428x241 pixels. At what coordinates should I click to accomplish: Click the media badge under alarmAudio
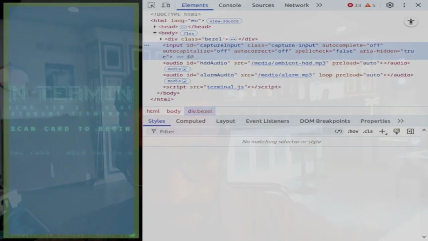click(x=177, y=81)
